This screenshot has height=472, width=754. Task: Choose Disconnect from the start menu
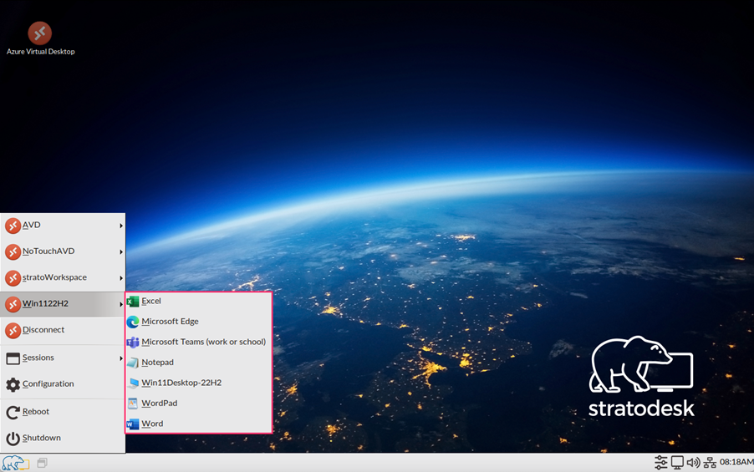[63, 330]
